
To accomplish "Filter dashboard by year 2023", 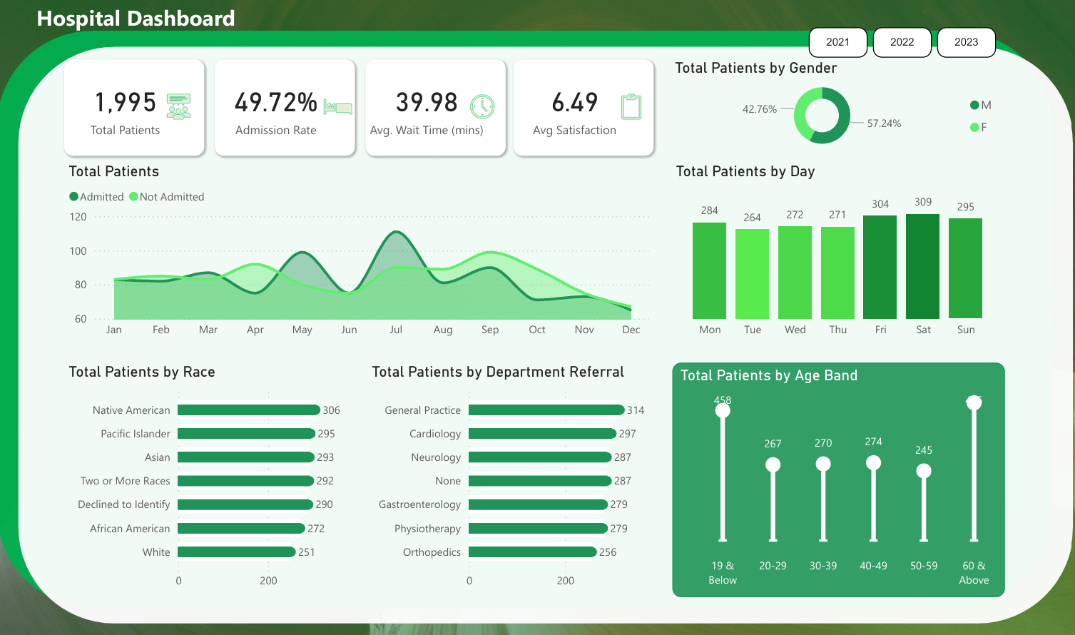I will tap(966, 42).
